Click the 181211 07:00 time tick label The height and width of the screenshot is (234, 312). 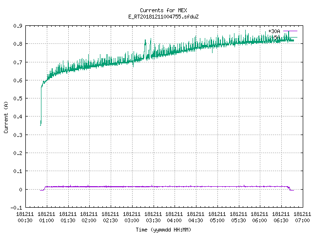click(x=302, y=217)
